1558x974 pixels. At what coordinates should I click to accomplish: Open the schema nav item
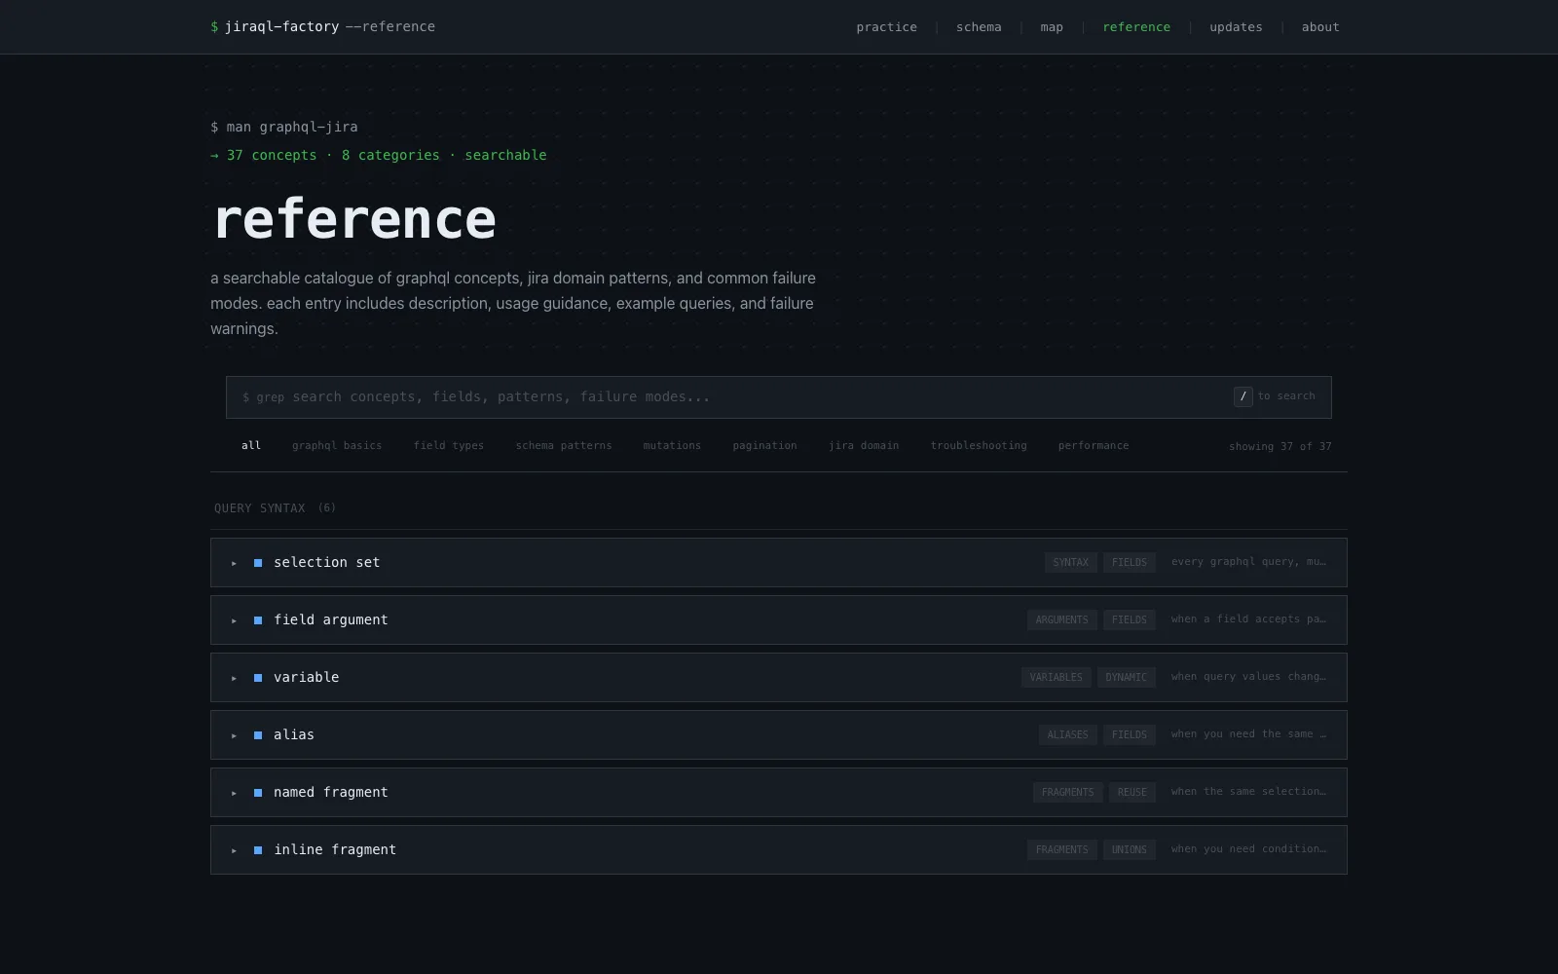(979, 27)
